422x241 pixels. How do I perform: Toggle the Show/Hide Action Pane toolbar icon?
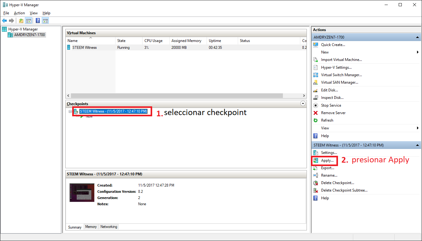[45, 21]
